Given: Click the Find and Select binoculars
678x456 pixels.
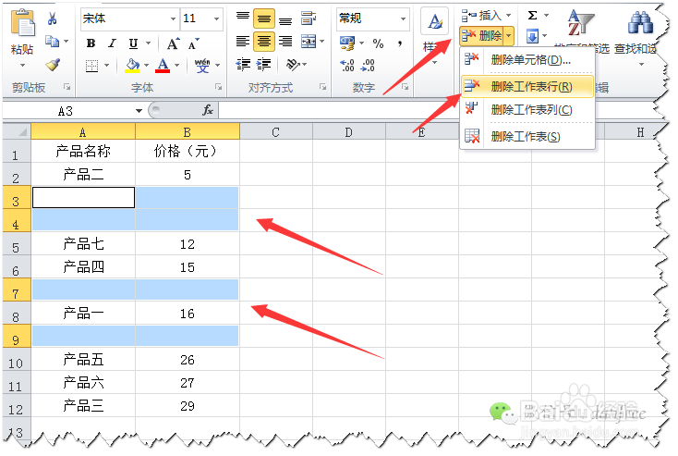Looking at the screenshot, I should (x=640, y=22).
